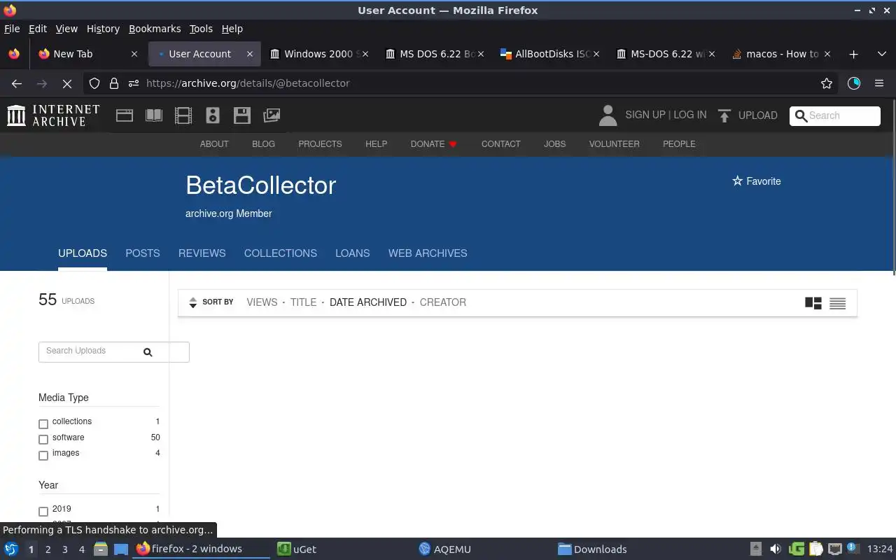Sort uploads by TITLE
Screen dimensions: 896x560
303,302
